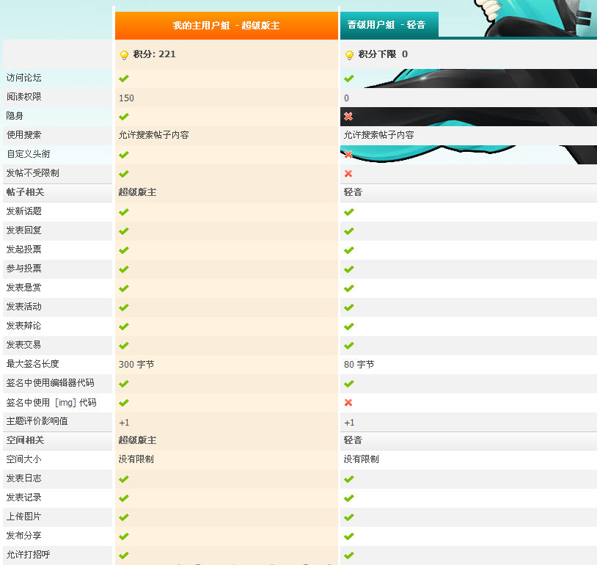Image resolution: width=597 pixels, height=565 pixels.
Task: Click the 自定义头衔 row label
Action: [x=28, y=154]
